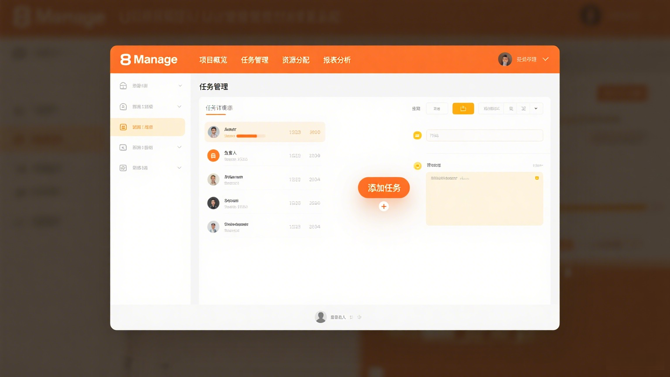Open the chevron dropdown at toolbar's right end

[536, 108]
